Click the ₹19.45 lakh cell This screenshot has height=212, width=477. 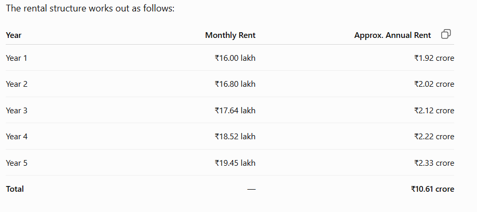[x=235, y=163]
